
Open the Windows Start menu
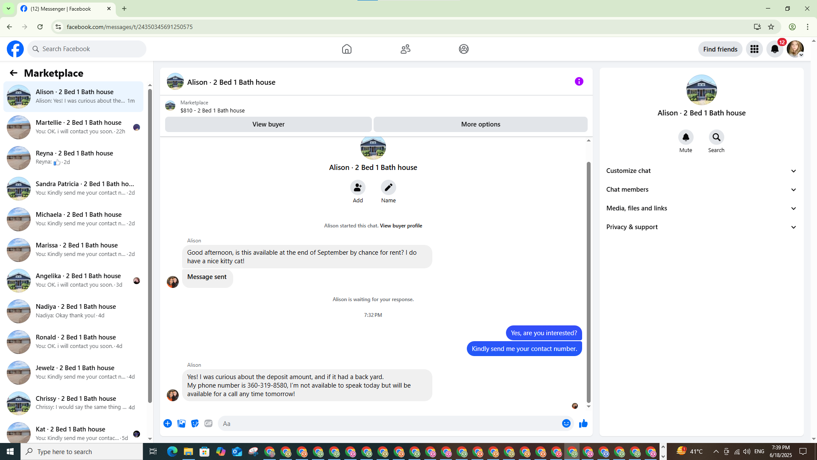coord(10,451)
